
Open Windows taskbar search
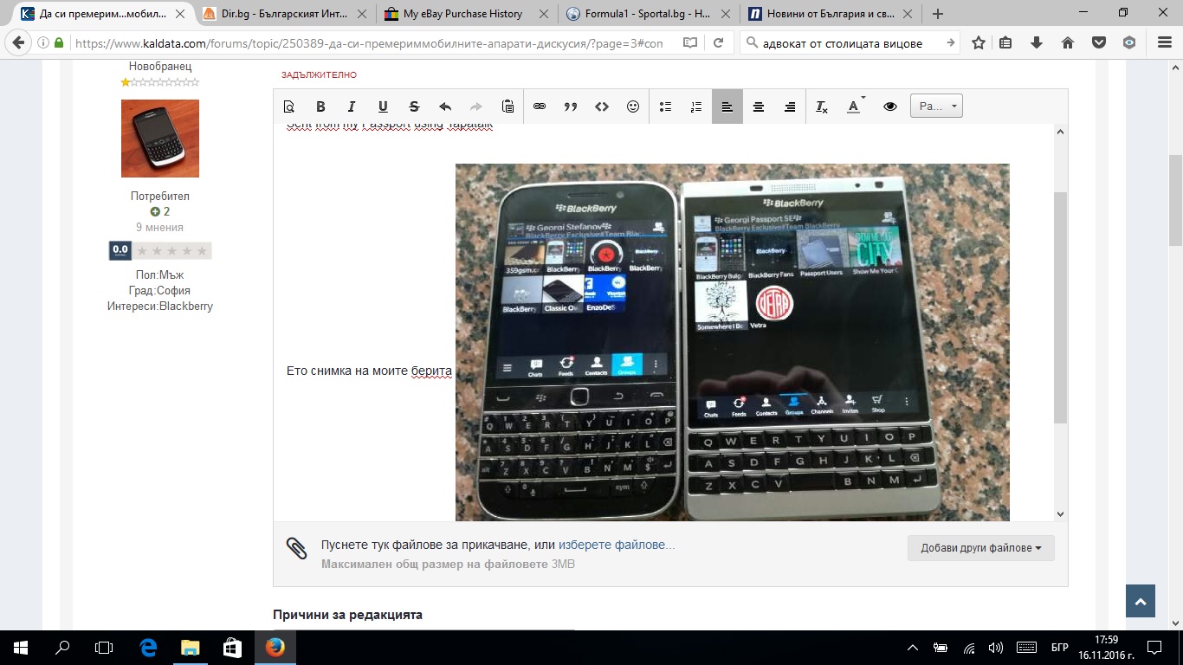pos(62,647)
